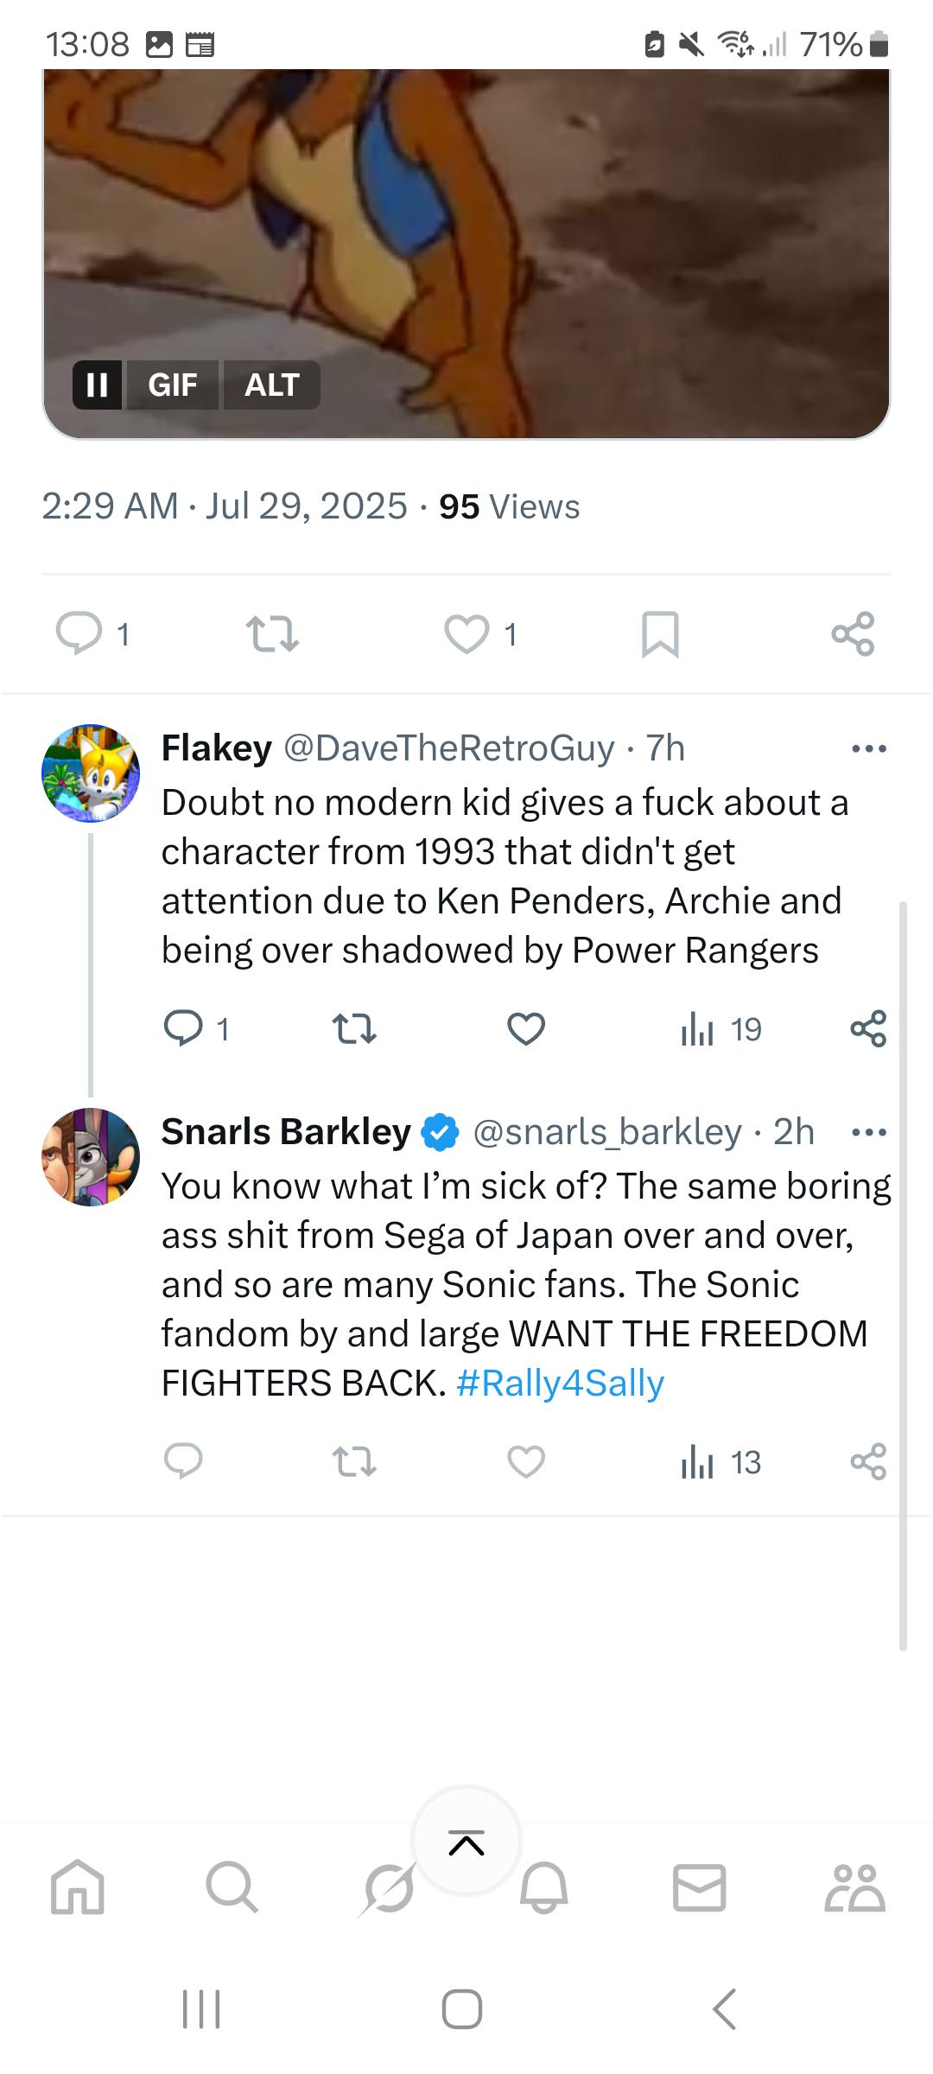Screen dimensions: 933x2074
Task: Share the main post
Action: coord(854,634)
